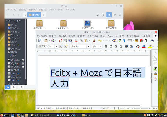Click the ubuntu path button in file manager
Viewport: 167px width, 117px height.
point(34,15)
